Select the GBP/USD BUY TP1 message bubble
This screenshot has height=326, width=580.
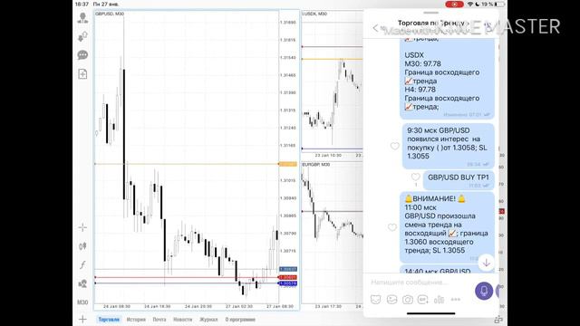point(459,180)
